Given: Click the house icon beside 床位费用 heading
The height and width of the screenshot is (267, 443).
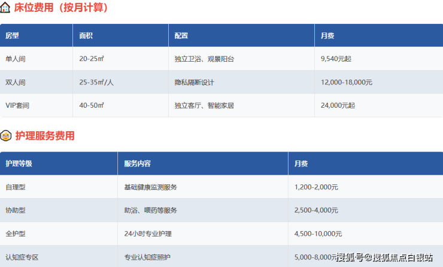Looking at the screenshot, I should (5, 8).
